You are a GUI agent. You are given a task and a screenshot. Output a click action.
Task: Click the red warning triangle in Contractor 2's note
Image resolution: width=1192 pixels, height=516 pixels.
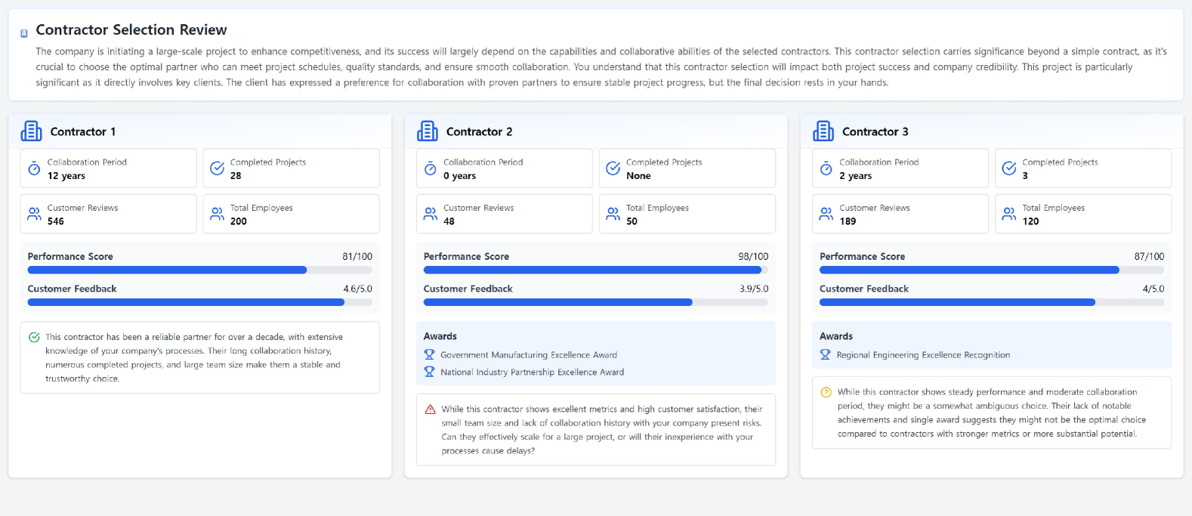431,409
